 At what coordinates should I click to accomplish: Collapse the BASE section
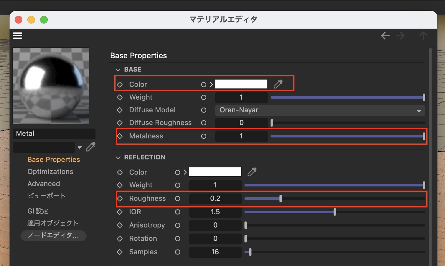[x=118, y=69]
